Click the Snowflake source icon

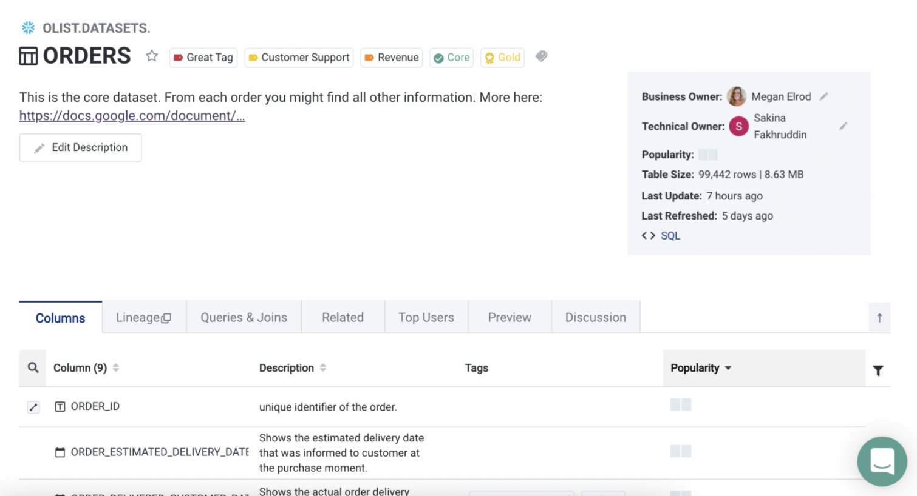pos(28,27)
